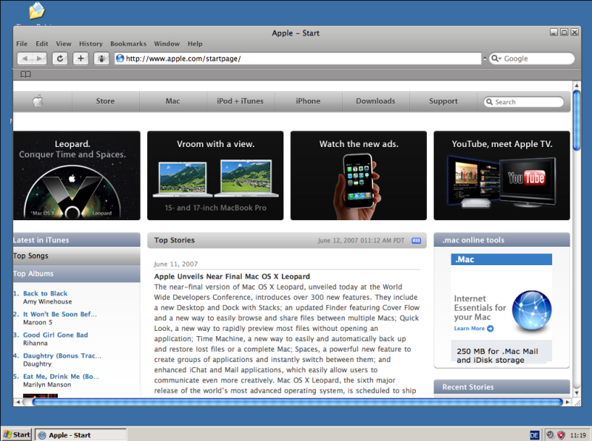Select iPod + iTunes navigation tab
The height and width of the screenshot is (441, 592).
coord(240,101)
